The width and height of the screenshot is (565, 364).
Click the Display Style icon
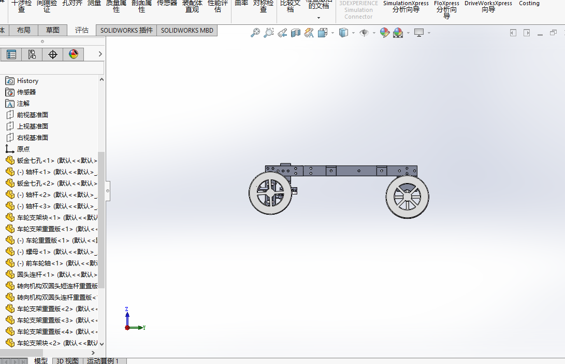(x=344, y=33)
